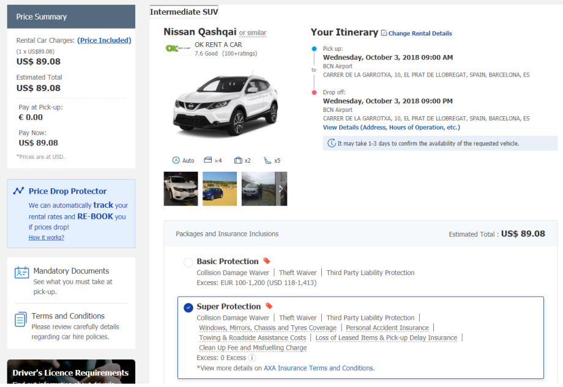Image resolution: width=563 pixels, height=387 pixels.
Task: Expand View Details for address and hours
Action: pyautogui.click(x=391, y=127)
